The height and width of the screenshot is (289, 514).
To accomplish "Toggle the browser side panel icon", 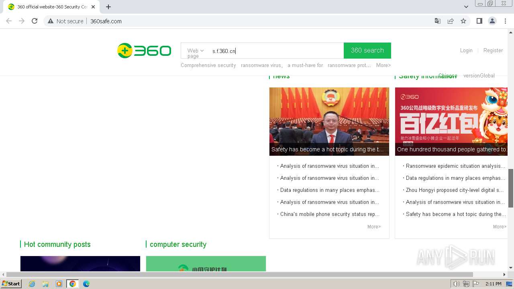I will (x=479, y=21).
